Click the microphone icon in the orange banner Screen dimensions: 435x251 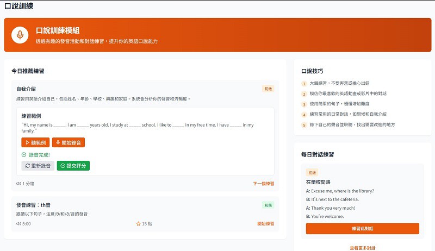pyautogui.click(x=20, y=35)
